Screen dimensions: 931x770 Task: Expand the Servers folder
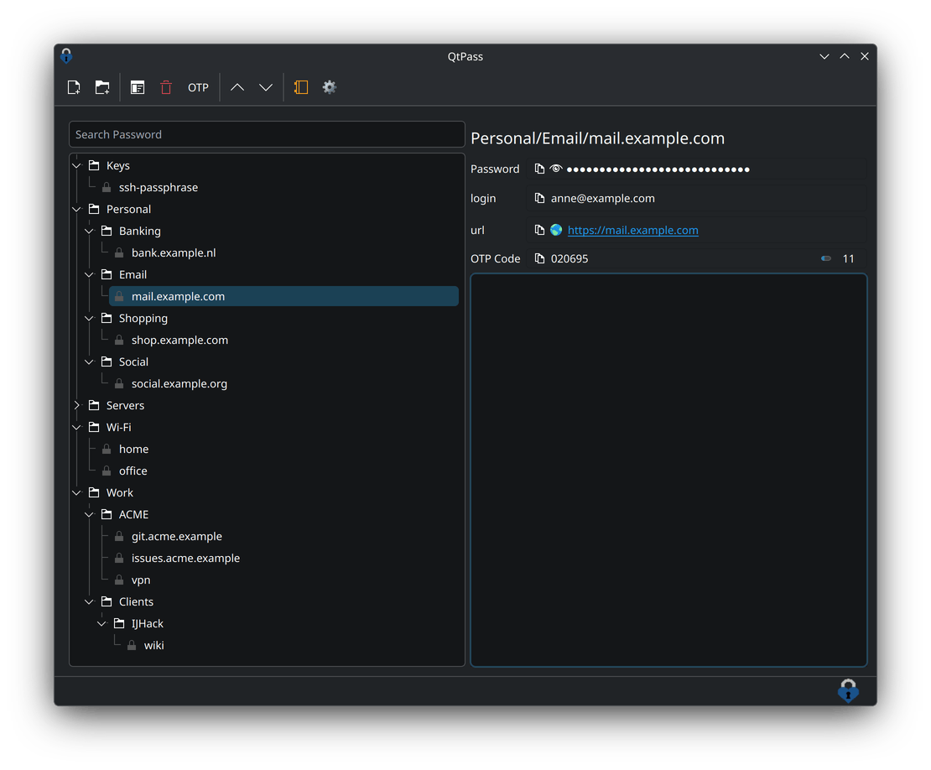click(x=76, y=405)
